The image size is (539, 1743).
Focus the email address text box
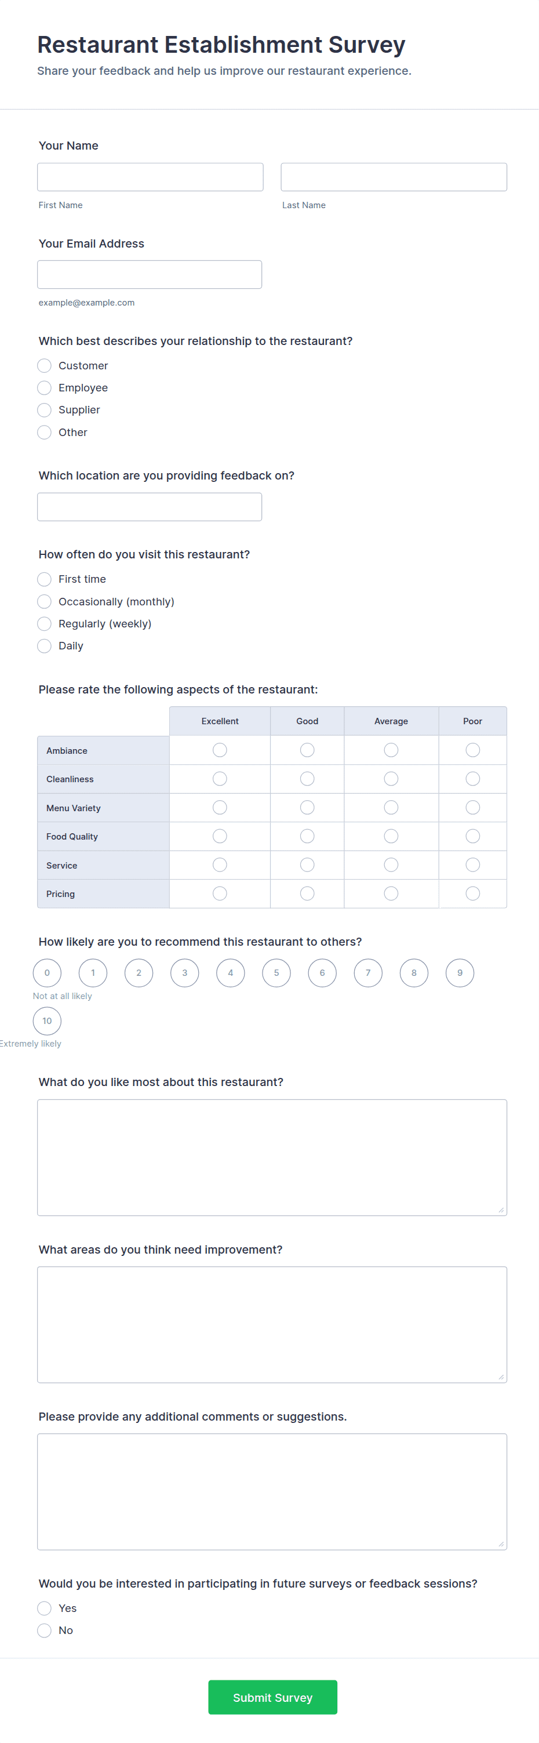[150, 275]
